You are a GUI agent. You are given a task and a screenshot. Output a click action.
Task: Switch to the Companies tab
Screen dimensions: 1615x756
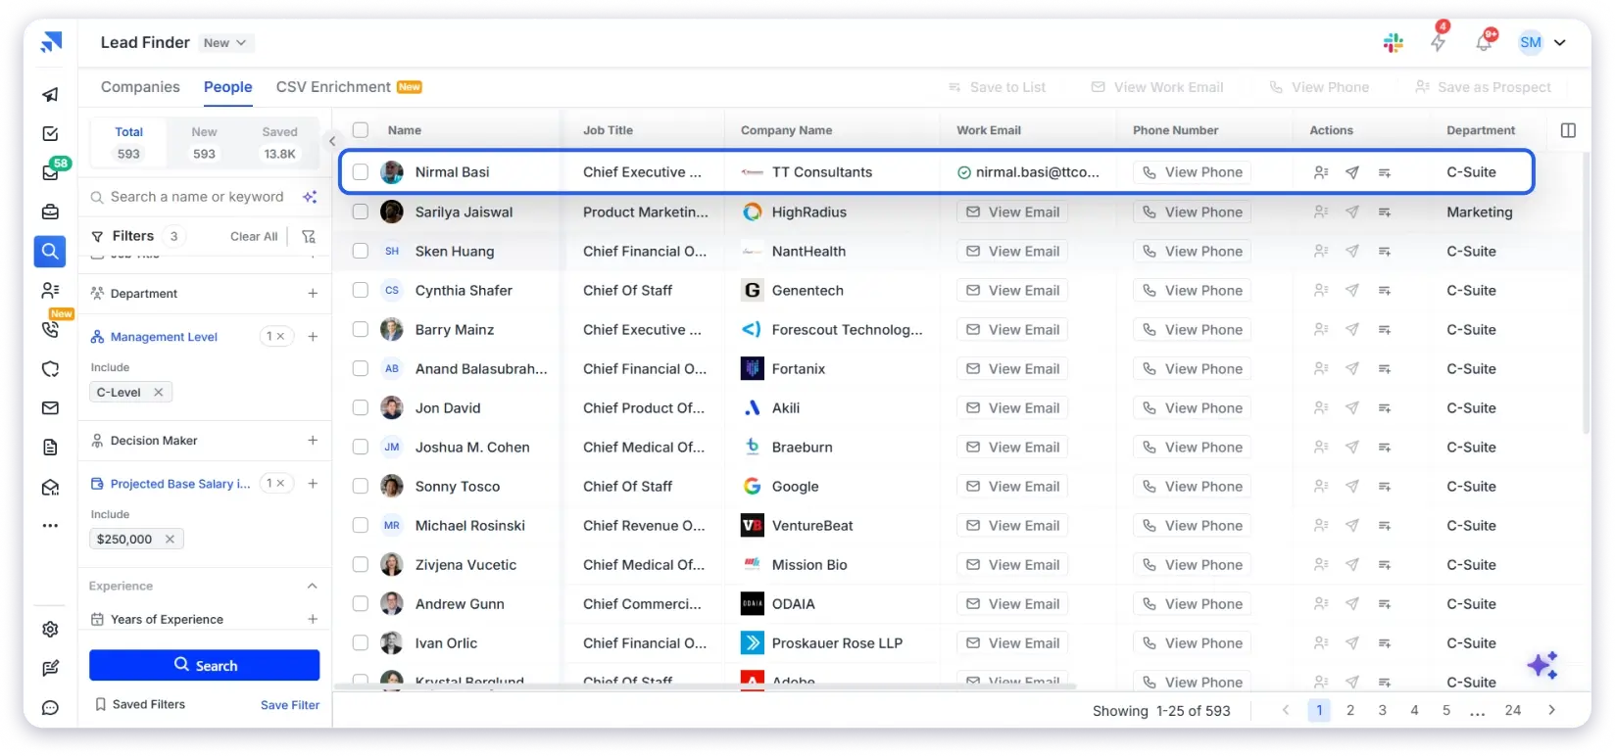pos(140,87)
